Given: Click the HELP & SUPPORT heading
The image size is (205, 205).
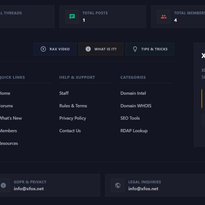Looking at the screenshot, I should pyautogui.click(x=77, y=77).
